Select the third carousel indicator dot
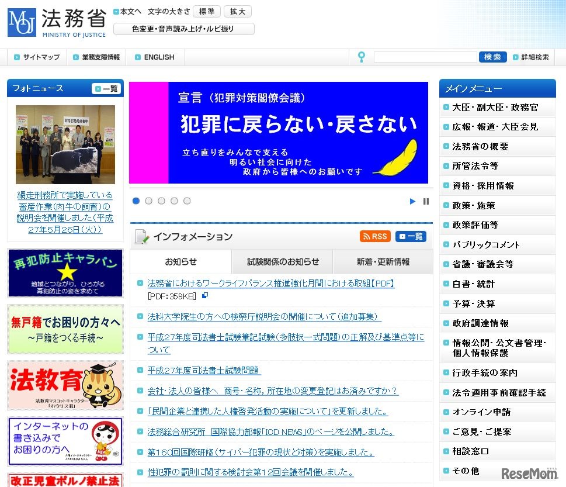The image size is (566, 487). pyautogui.click(x=161, y=201)
